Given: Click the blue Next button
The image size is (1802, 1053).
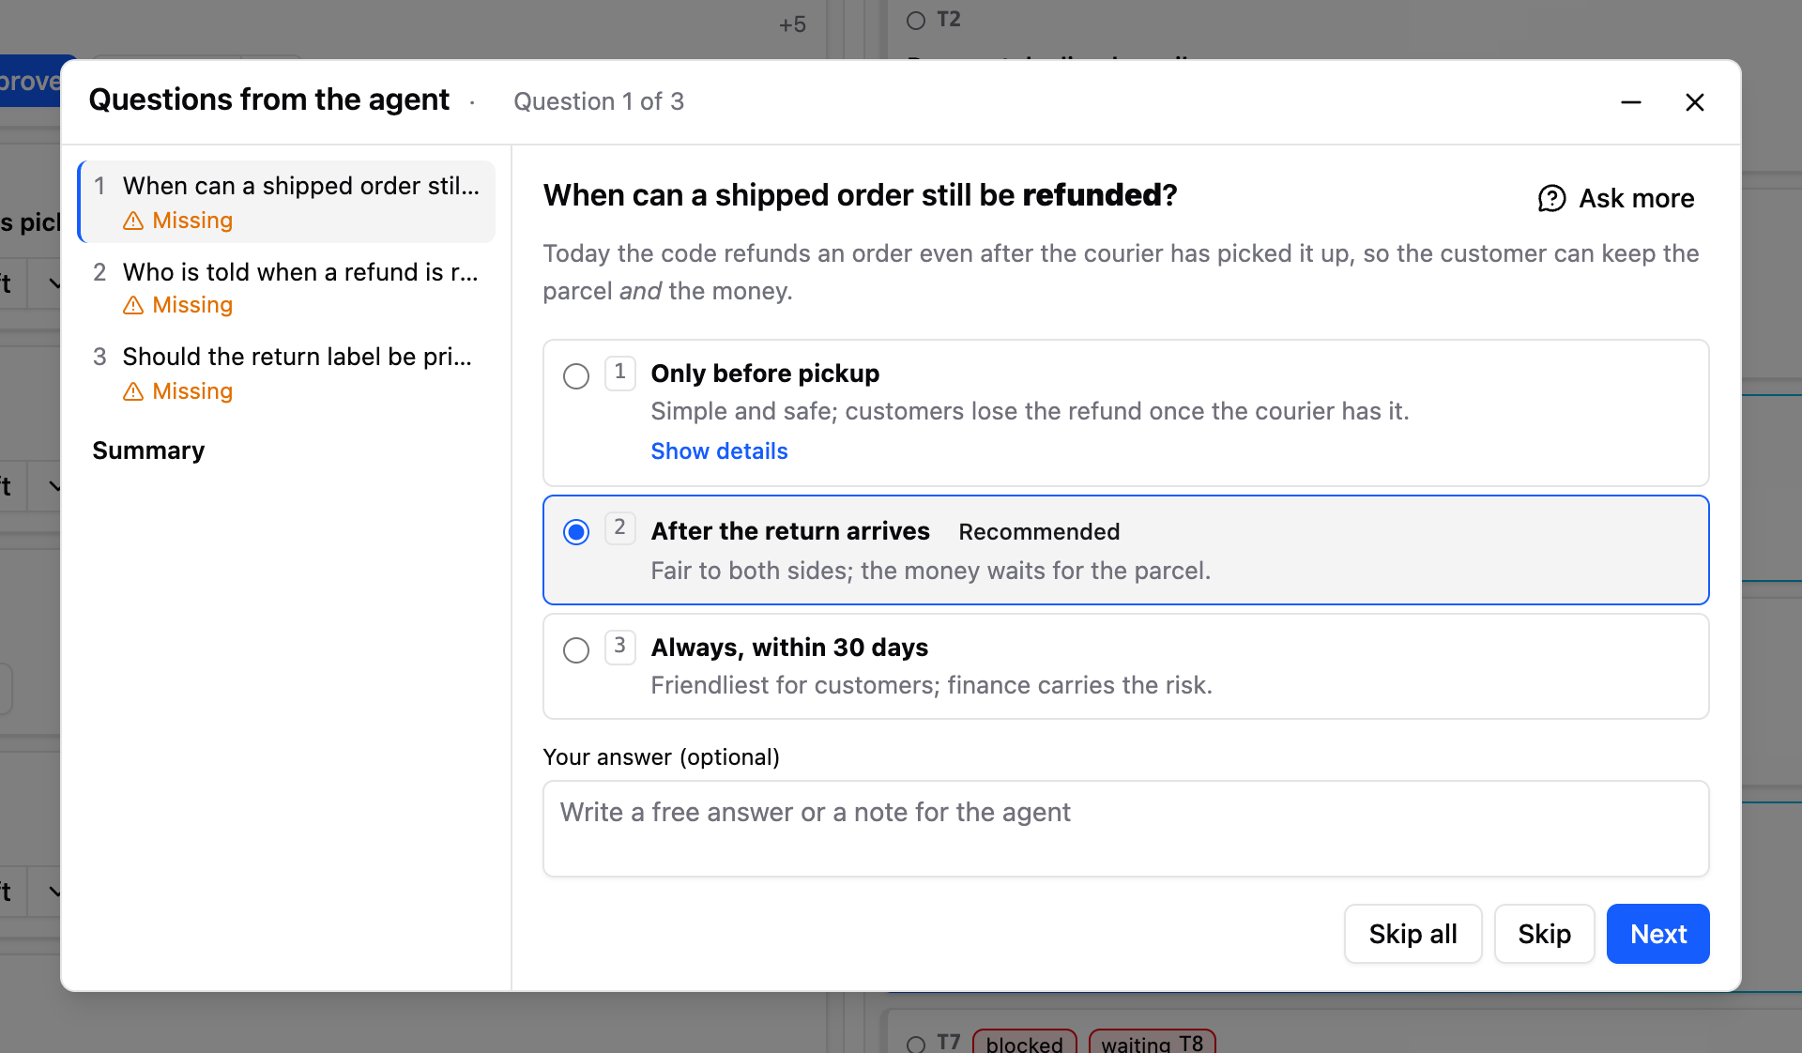Looking at the screenshot, I should point(1657,934).
